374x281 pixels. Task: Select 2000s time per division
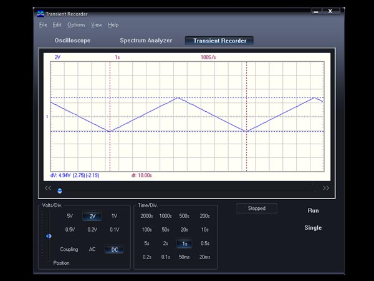(146, 216)
